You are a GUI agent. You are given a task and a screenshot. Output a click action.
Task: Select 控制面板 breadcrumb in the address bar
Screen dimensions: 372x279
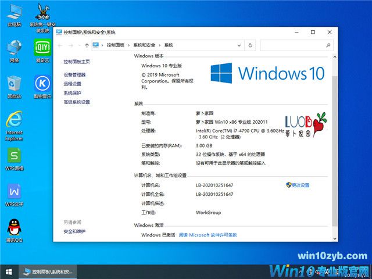click(x=116, y=45)
